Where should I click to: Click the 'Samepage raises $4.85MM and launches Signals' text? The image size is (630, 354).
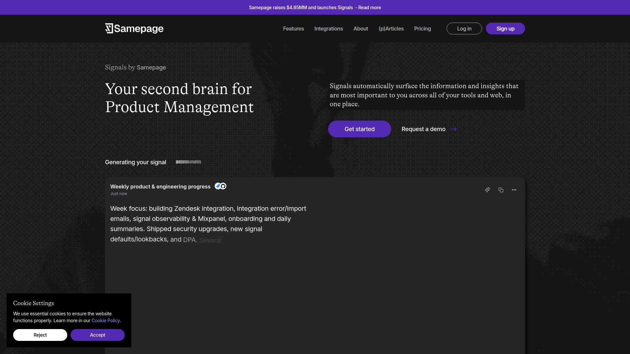click(301, 8)
